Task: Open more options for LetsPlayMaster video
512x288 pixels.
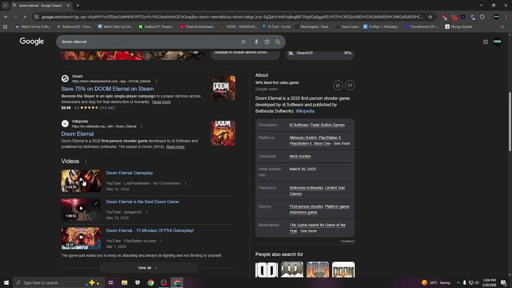Action: 185,183
